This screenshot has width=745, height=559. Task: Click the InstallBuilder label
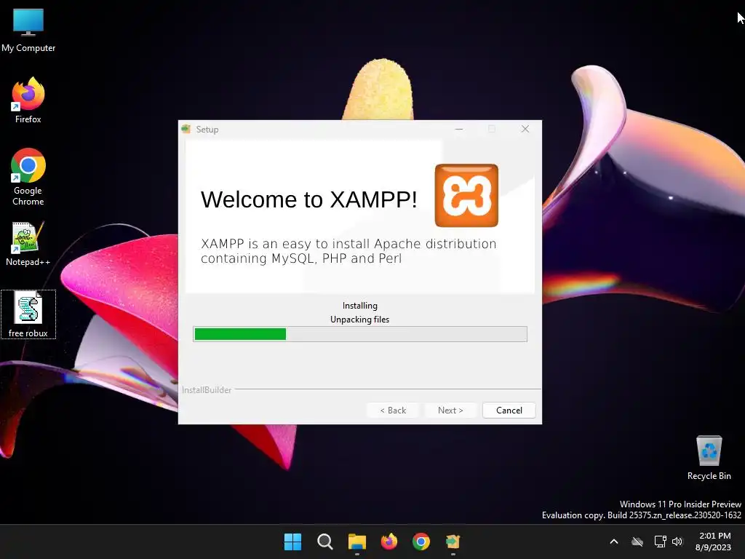coord(207,390)
